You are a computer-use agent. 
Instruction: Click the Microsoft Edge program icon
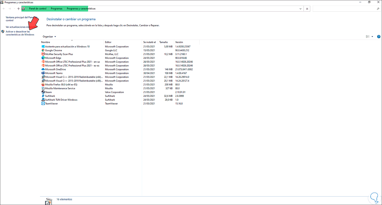[x=43, y=58]
